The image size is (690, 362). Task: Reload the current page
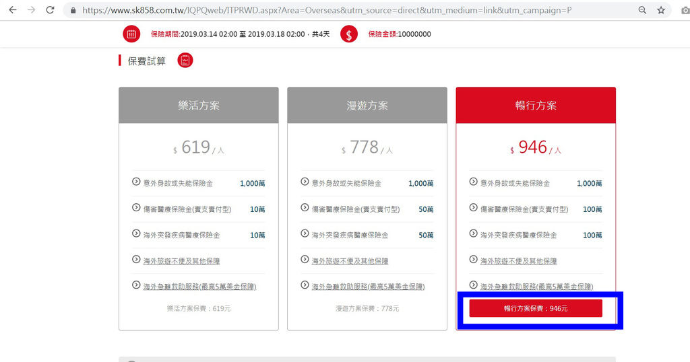(x=50, y=9)
